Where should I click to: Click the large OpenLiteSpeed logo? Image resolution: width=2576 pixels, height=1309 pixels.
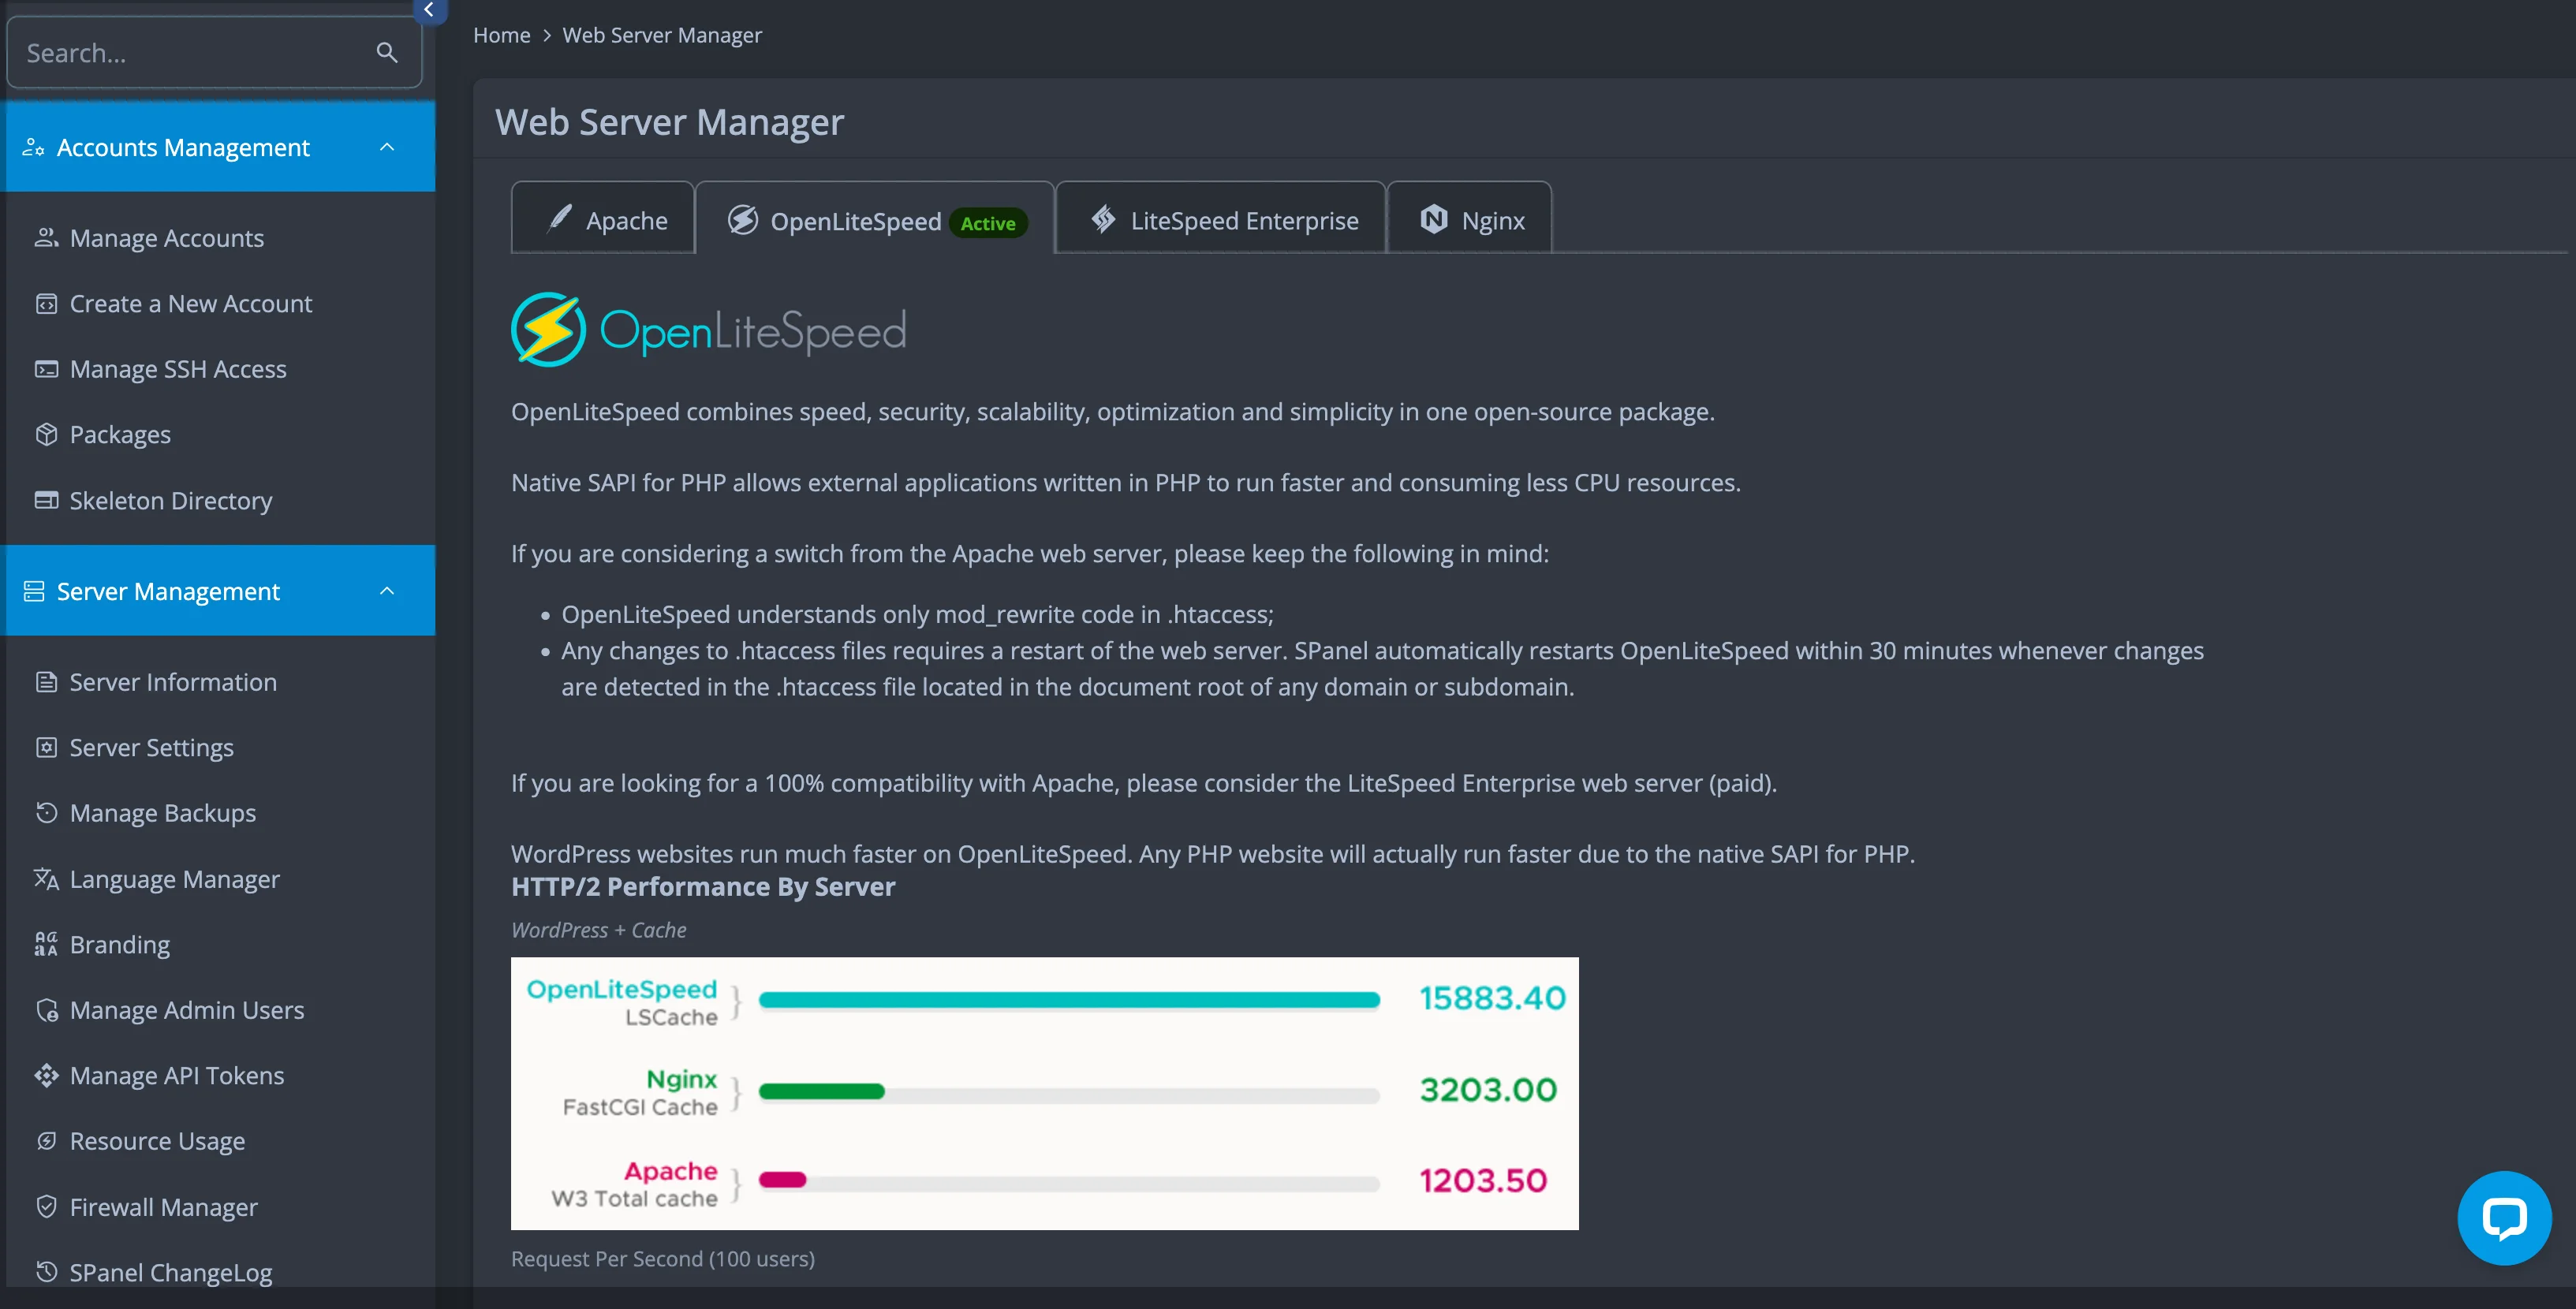(709, 329)
